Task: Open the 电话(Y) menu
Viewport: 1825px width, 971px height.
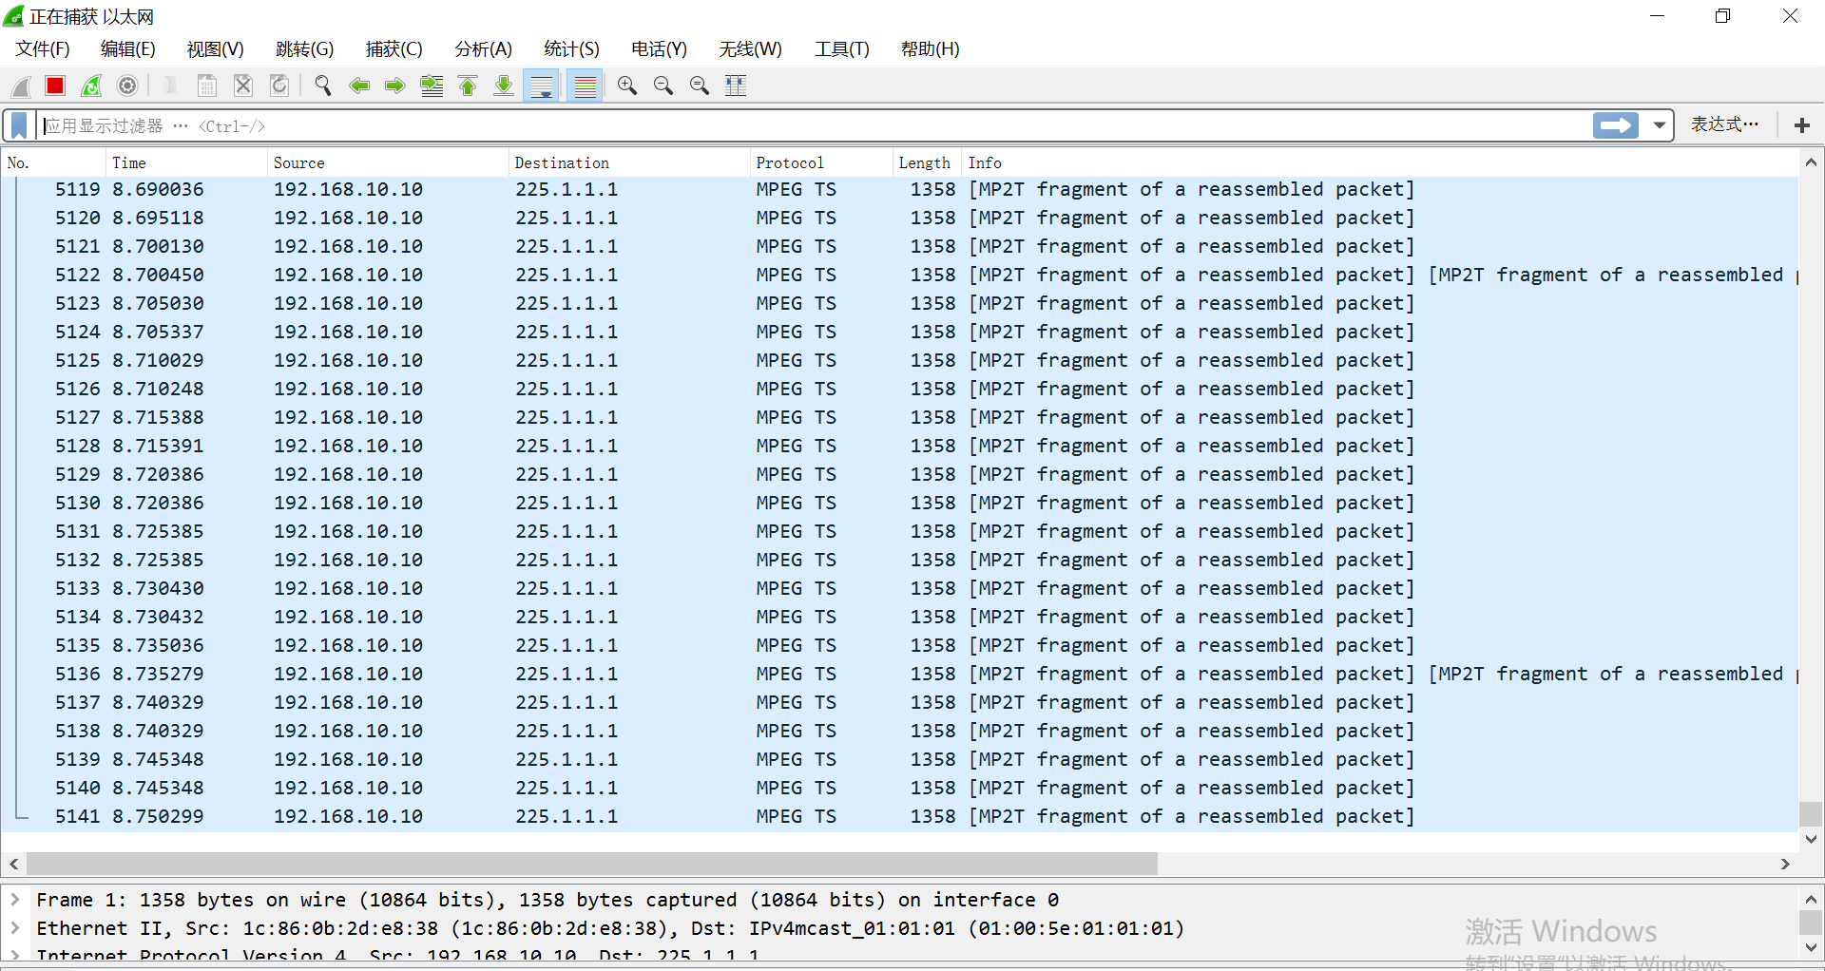Action: click(659, 48)
